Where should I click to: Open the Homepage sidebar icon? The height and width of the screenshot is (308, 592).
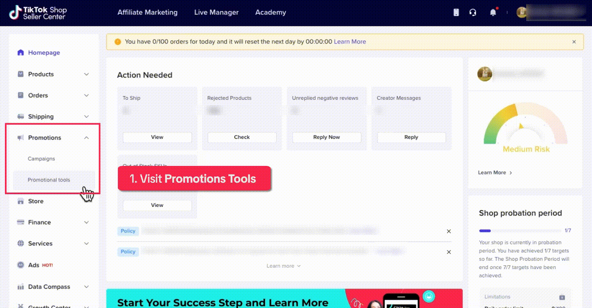click(21, 53)
